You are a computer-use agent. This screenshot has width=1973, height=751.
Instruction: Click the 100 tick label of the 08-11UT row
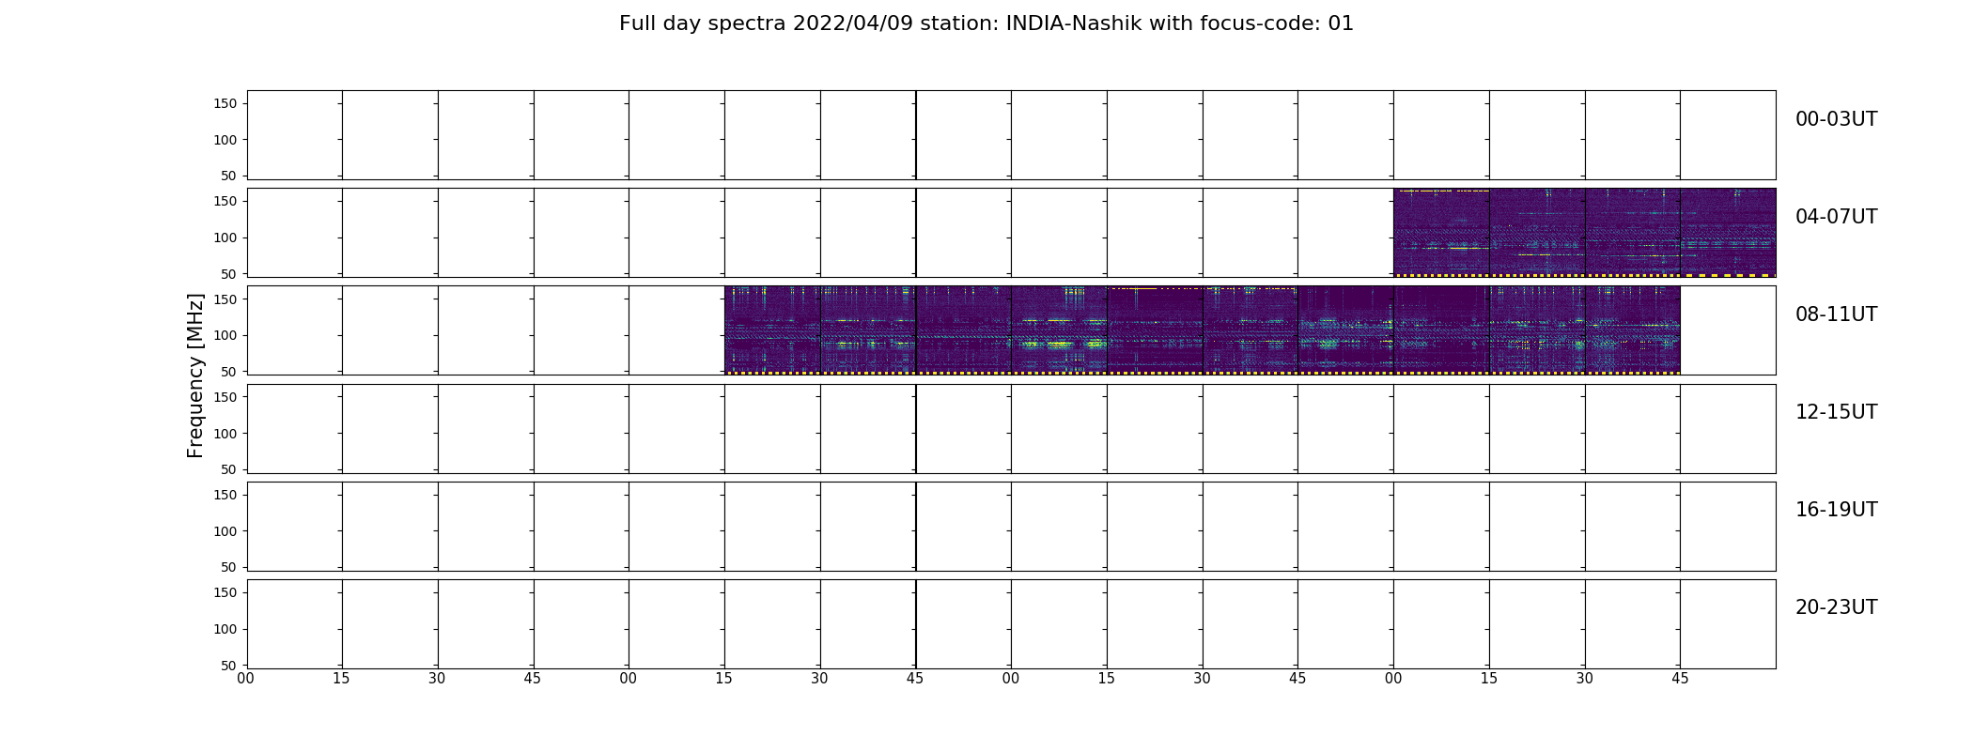(225, 335)
